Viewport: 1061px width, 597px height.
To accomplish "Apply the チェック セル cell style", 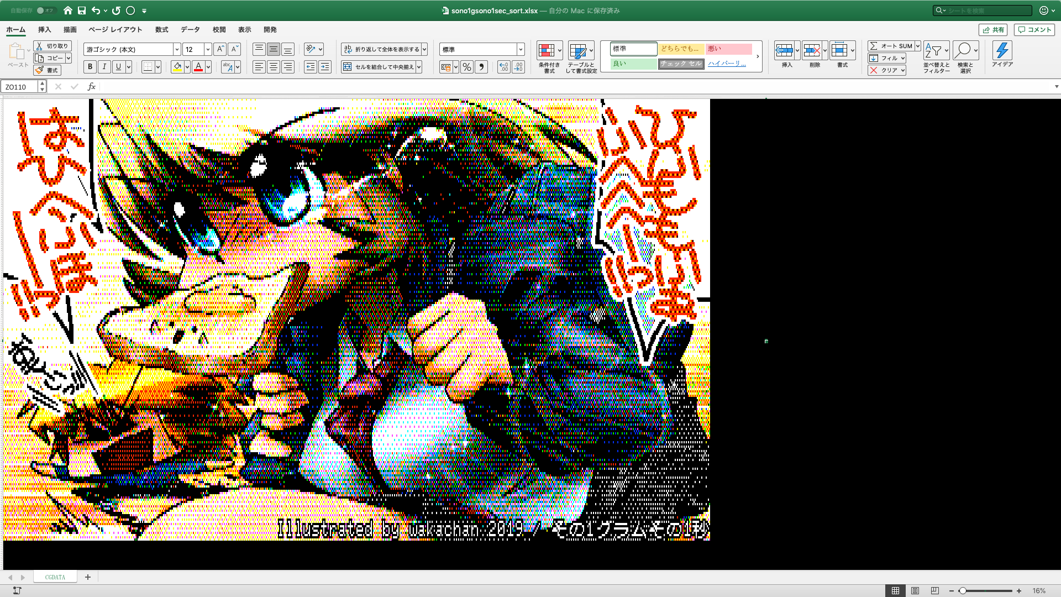I will pyautogui.click(x=681, y=64).
